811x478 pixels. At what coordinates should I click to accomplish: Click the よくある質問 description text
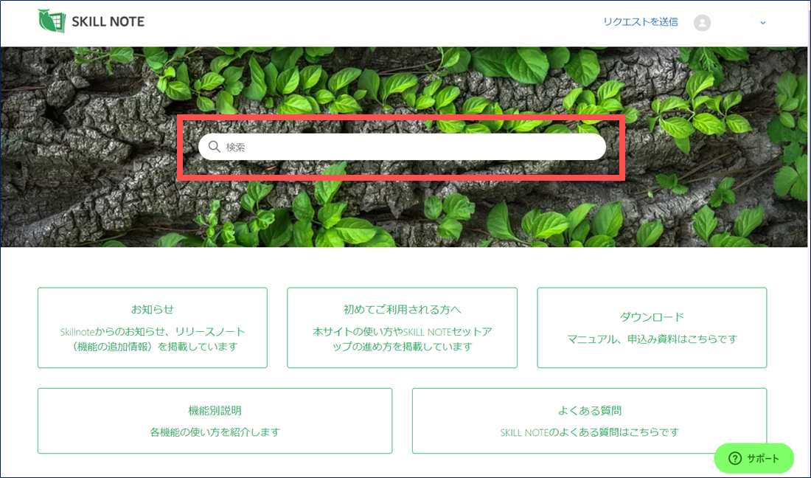tap(590, 433)
